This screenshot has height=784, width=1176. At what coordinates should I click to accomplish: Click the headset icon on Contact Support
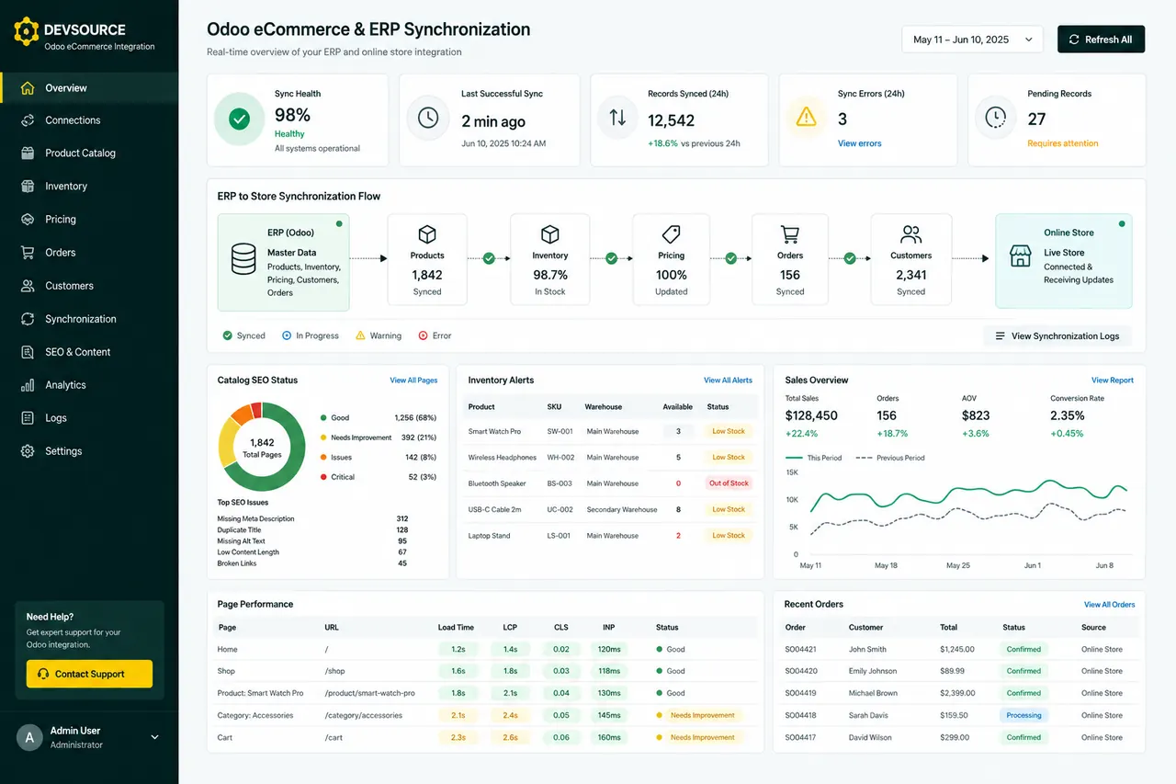42,675
